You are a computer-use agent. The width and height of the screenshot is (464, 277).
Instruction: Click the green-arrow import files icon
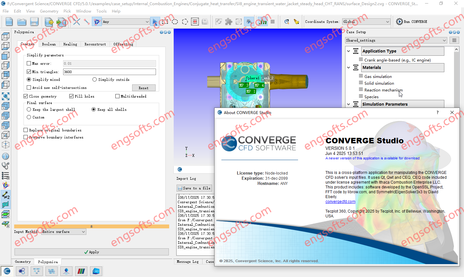(x=61, y=22)
